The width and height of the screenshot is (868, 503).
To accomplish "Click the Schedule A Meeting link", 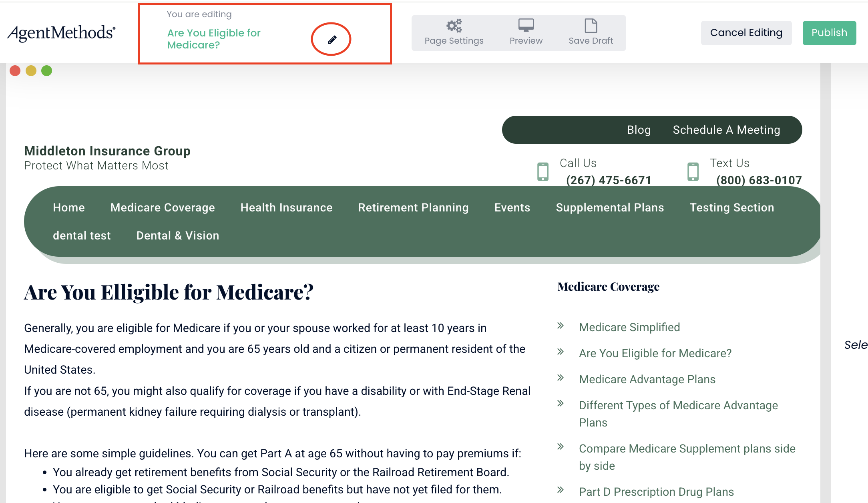I will tap(726, 130).
